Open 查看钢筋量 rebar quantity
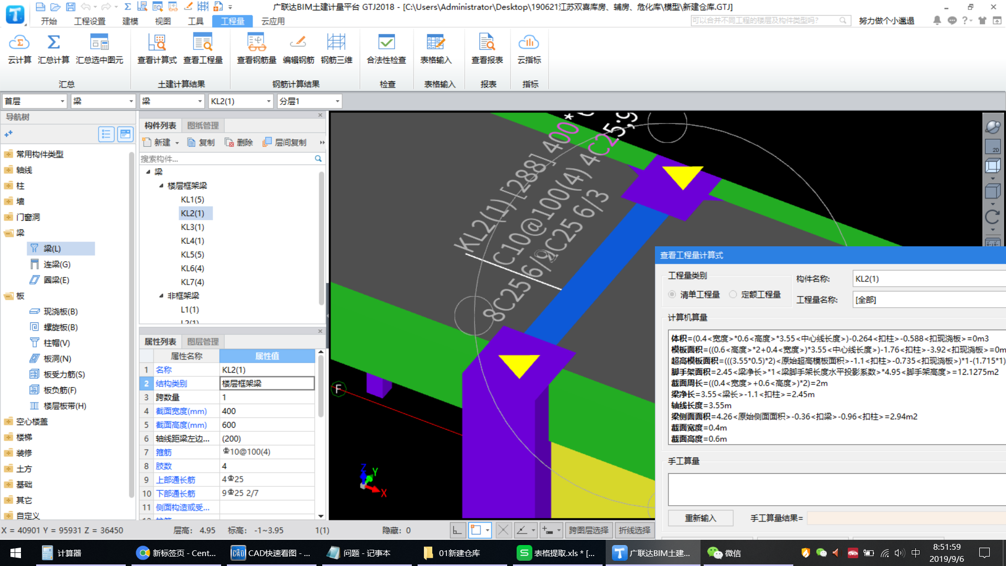1006x566 pixels. [x=256, y=49]
